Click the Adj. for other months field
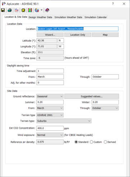The height and width of the screenshot is (177, 130). click(50, 83)
